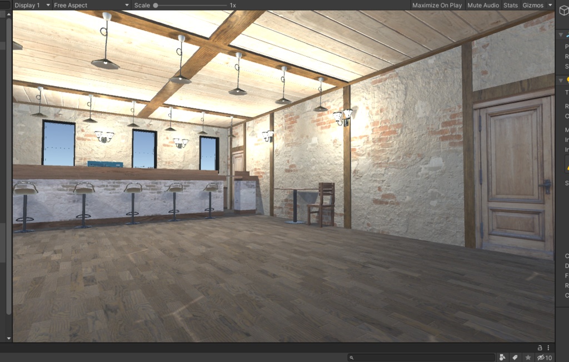Open the Display 1 dropdown
This screenshot has width=569, height=362.
point(32,5)
